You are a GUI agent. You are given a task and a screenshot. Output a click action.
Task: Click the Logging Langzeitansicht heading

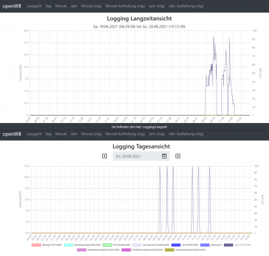[139, 19]
